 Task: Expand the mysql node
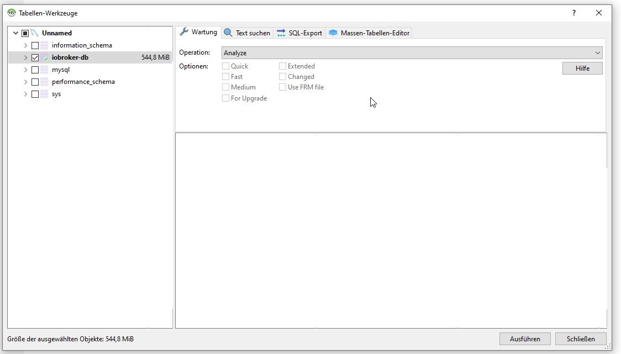pos(26,70)
